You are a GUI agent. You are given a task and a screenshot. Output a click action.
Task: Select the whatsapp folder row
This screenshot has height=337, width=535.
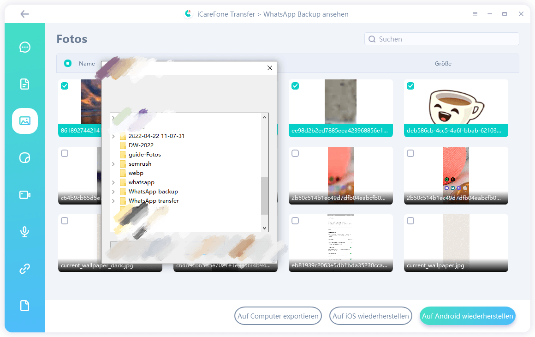pos(141,182)
